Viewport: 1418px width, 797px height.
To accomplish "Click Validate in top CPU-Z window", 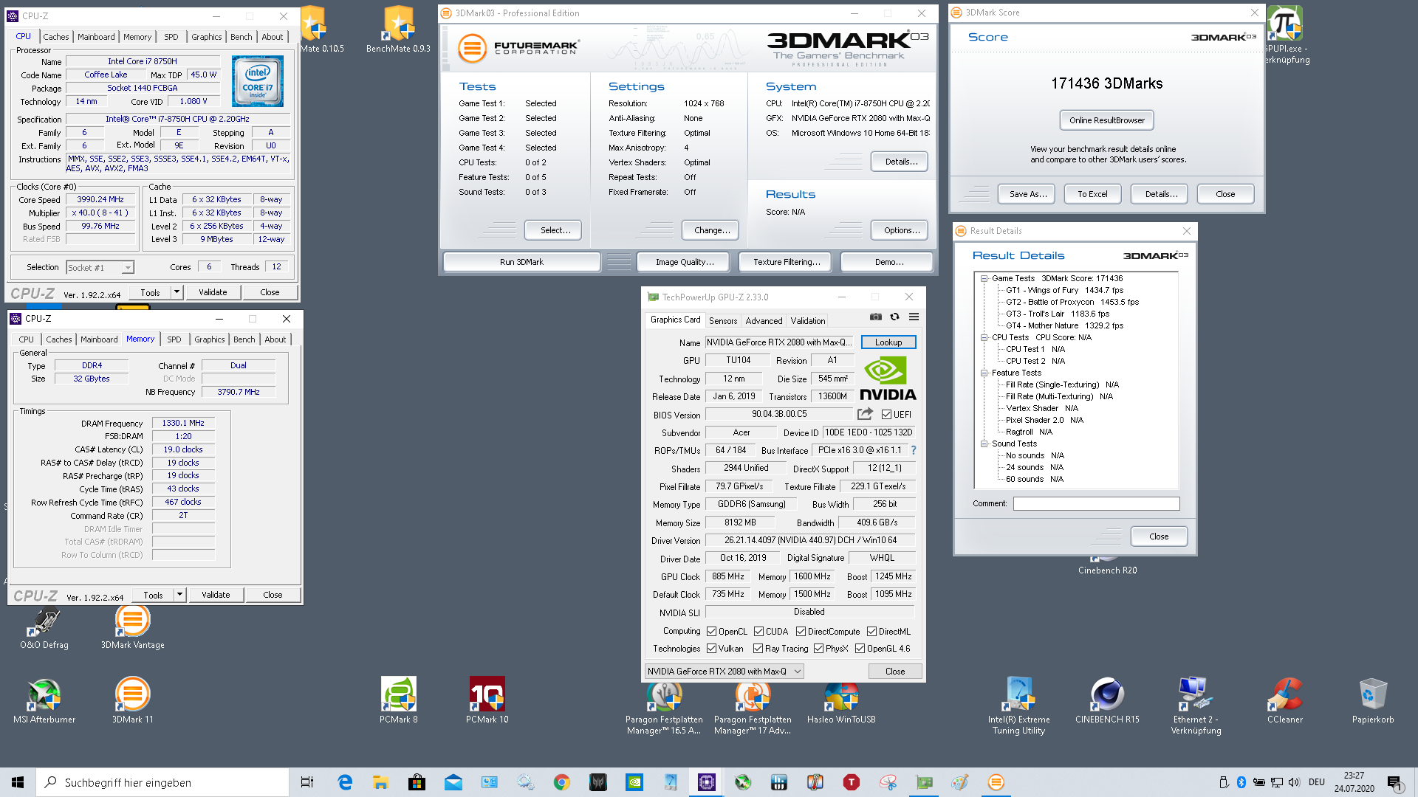I will [x=213, y=292].
